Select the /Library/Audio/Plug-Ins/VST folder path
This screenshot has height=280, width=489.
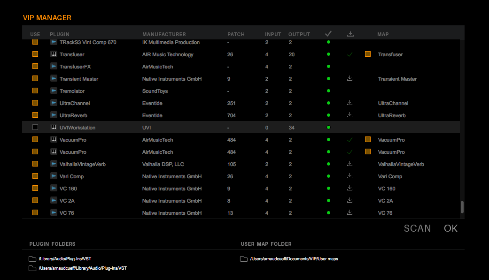65,259
